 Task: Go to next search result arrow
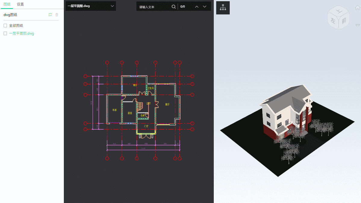(x=205, y=7)
